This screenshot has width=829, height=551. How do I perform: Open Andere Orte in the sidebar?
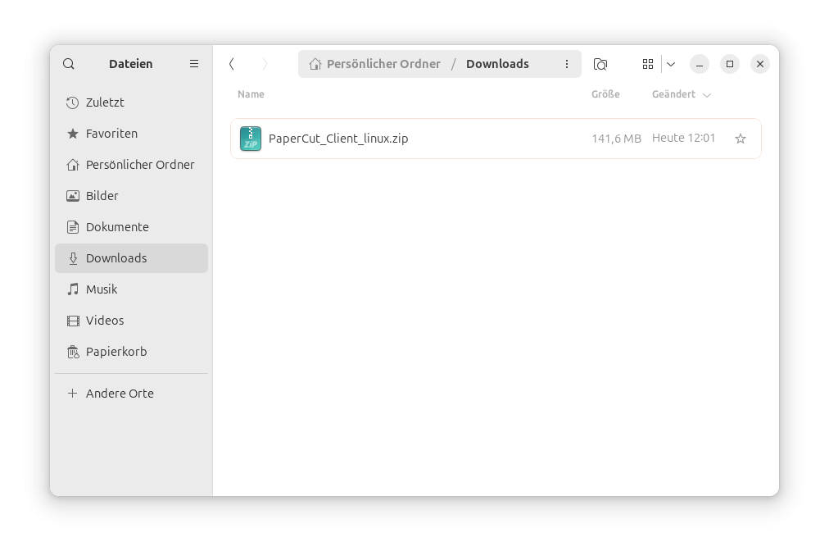coord(131,394)
